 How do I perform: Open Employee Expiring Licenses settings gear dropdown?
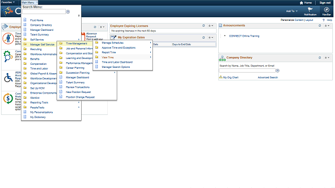211,26
